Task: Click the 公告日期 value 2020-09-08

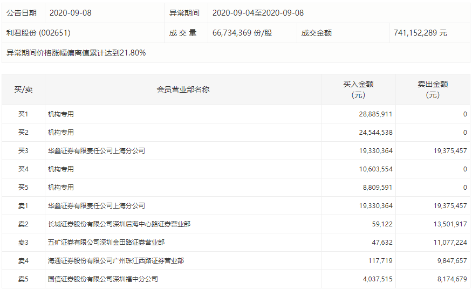Action: click(71, 13)
